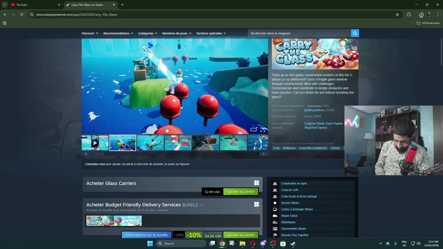This screenshot has width=443, height=249.
Task: Click Informations sur le bundle button
Action: pos(146,235)
